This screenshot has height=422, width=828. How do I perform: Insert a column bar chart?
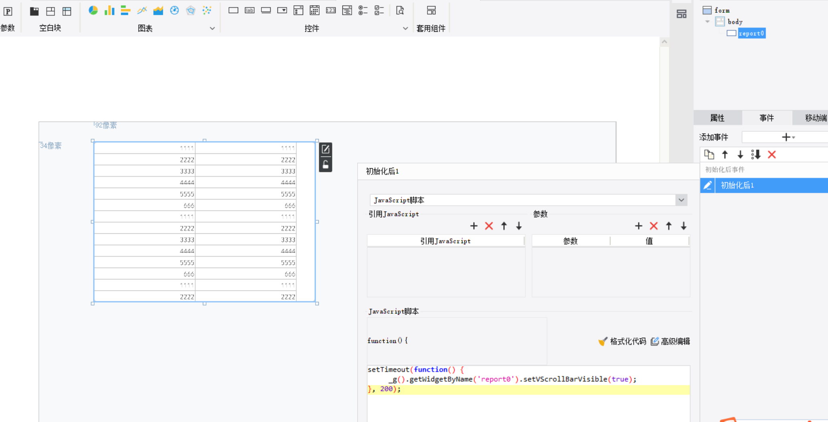click(109, 10)
